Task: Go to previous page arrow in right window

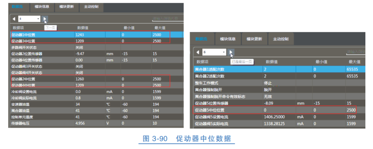Action: (x=198, y=52)
